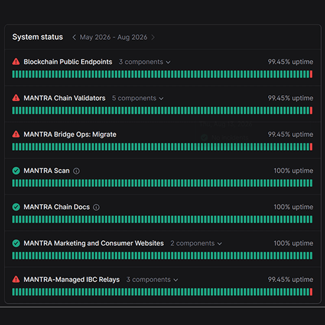Click the Blockchain Public Endpoints warning icon
The width and height of the screenshot is (325, 325).
pos(16,61)
